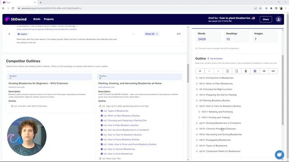Image resolution: width=289 pixels, height=162 pixels.
Task: Click 'Watering and Fertilizing' H3 in the outline
Action: (220, 112)
